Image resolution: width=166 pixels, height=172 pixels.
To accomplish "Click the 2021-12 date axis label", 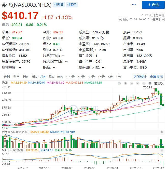I will pyautogui.click(x=158, y=168).
